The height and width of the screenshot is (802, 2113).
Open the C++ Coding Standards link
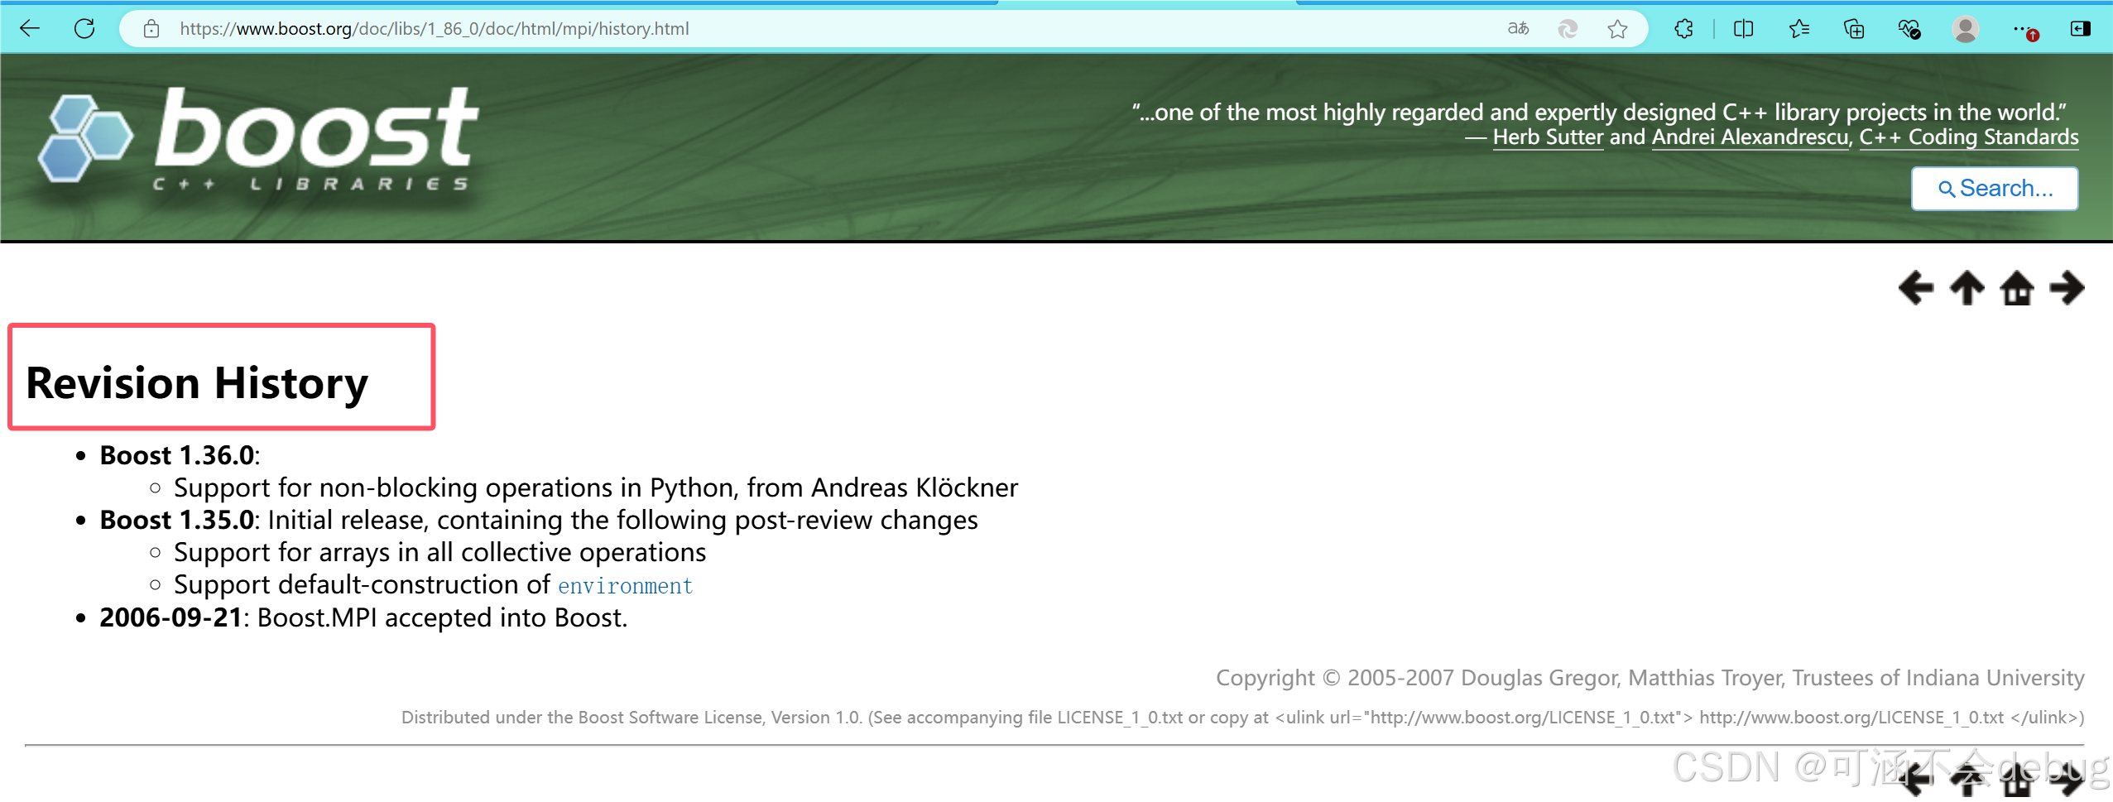[1969, 137]
